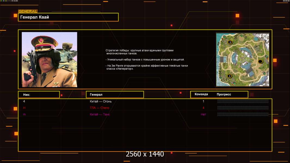Click the «Генерал» column header

click(x=115, y=95)
